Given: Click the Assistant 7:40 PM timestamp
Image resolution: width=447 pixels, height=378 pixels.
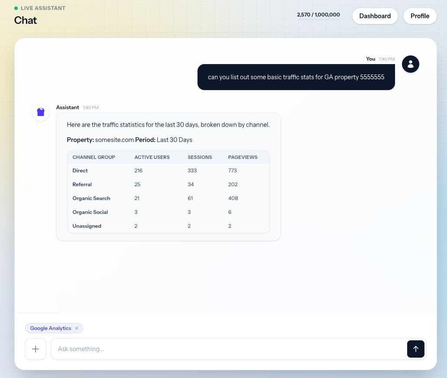Looking at the screenshot, I should click(91, 107).
